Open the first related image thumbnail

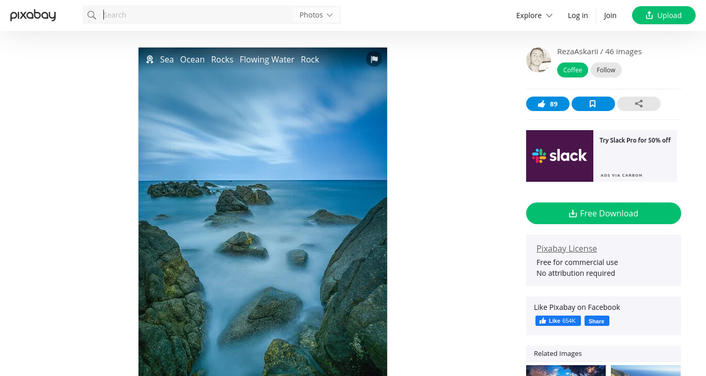tap(566, 371)
